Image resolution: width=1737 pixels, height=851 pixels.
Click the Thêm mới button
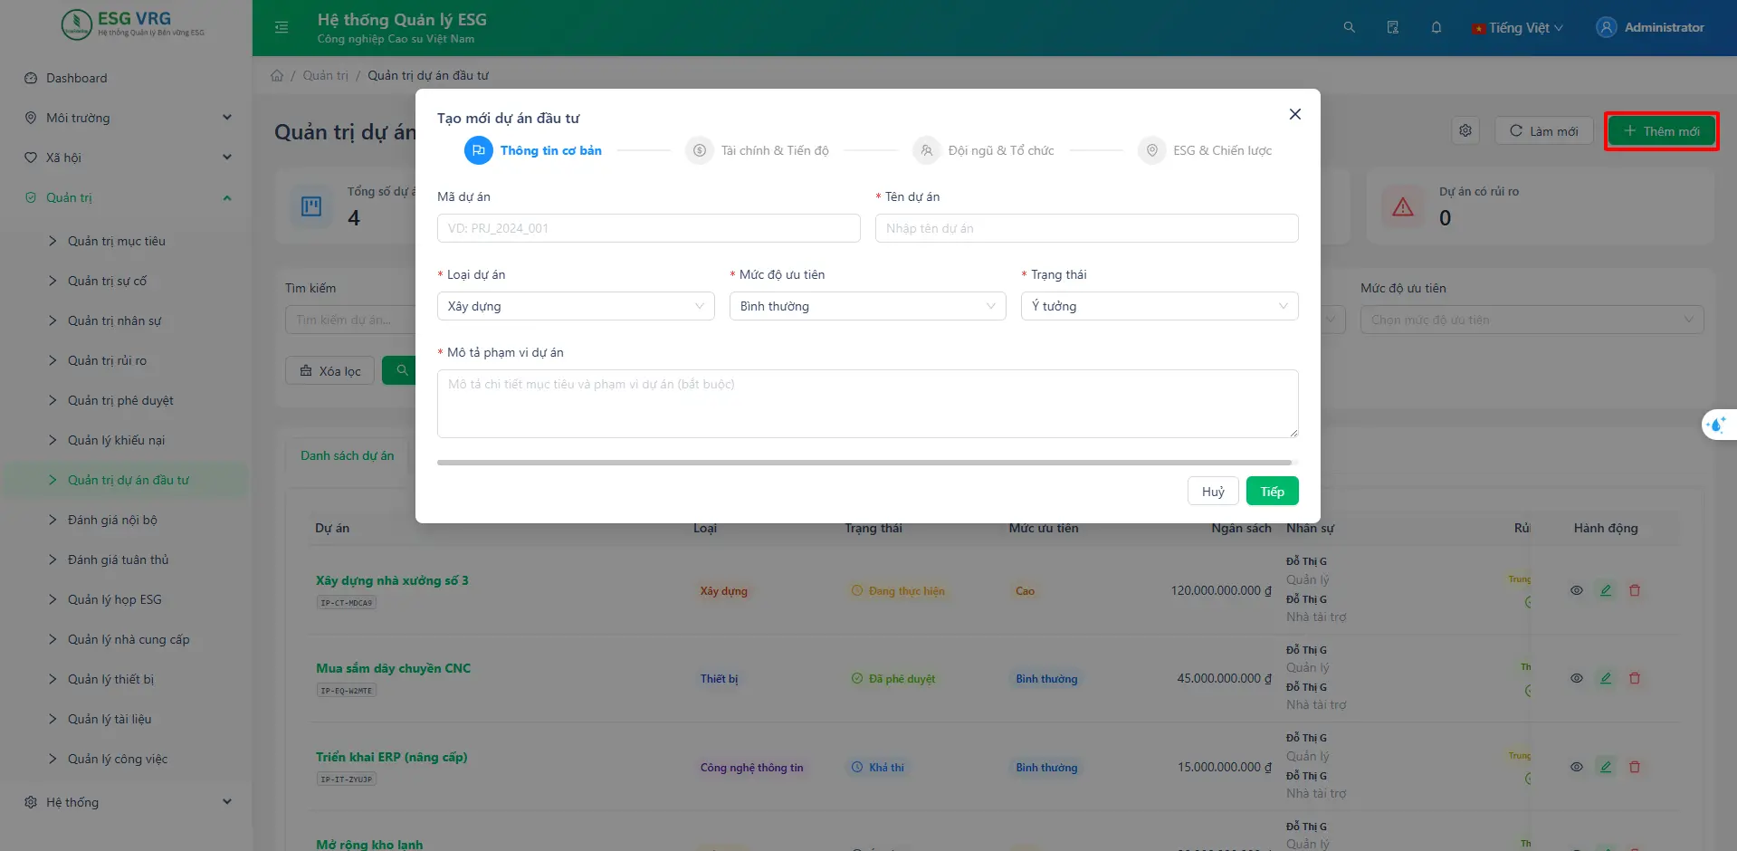point(1662,131)
